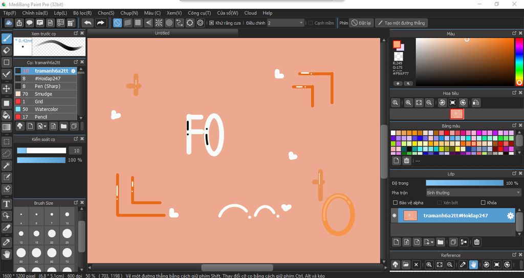Click the Undo arrow
The image size is (524, 278).
88,23
